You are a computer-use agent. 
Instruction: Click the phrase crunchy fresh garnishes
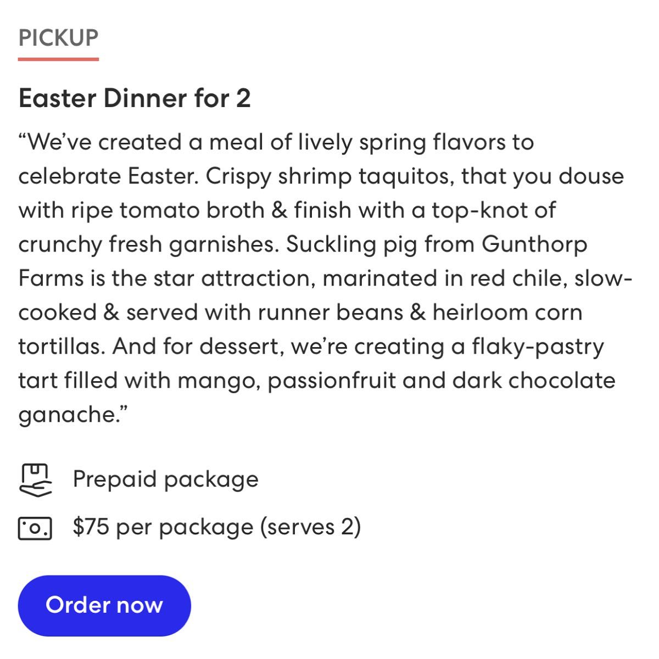[146, 244]
